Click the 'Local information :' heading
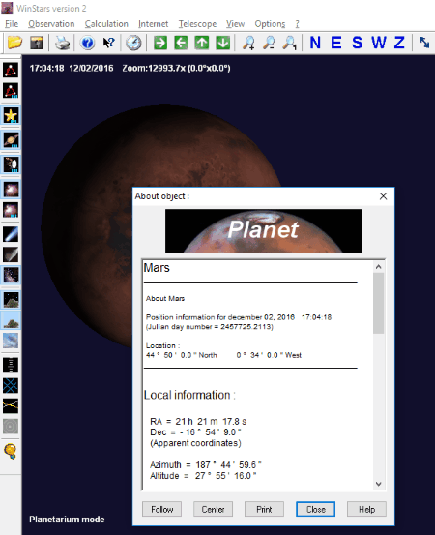 point(189,395)
